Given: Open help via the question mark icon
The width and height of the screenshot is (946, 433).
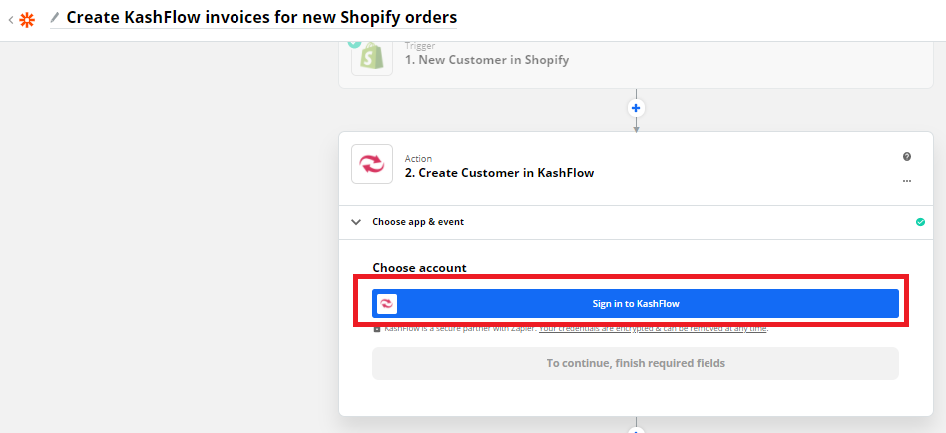Looking at the screenshot, I should pyautogui.click(x=907, y=157).
